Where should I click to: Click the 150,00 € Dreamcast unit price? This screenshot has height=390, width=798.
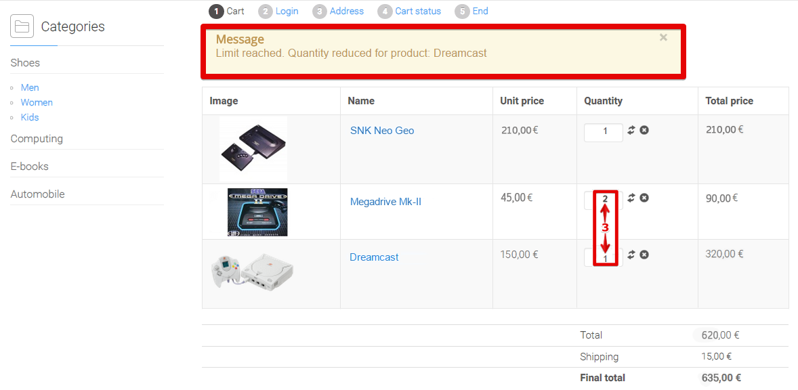click(520, 254)
